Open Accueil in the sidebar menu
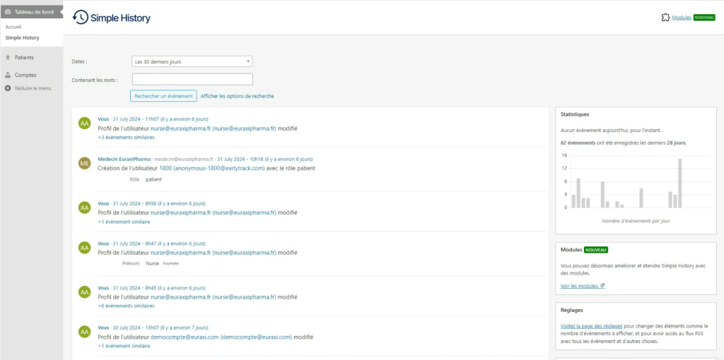Image resolution: width=724 pixels, height=360 pixels. 14,27
